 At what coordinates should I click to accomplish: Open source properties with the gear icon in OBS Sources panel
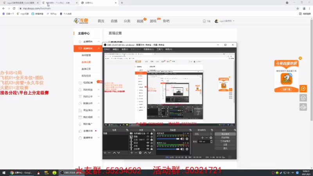click(x=140, y=153)
